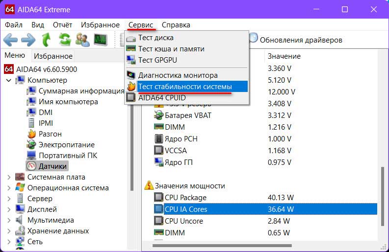This screenshot has height=252, width=389.
Task: Select Имя компьютера tree item
Action: tap(68, 102)
